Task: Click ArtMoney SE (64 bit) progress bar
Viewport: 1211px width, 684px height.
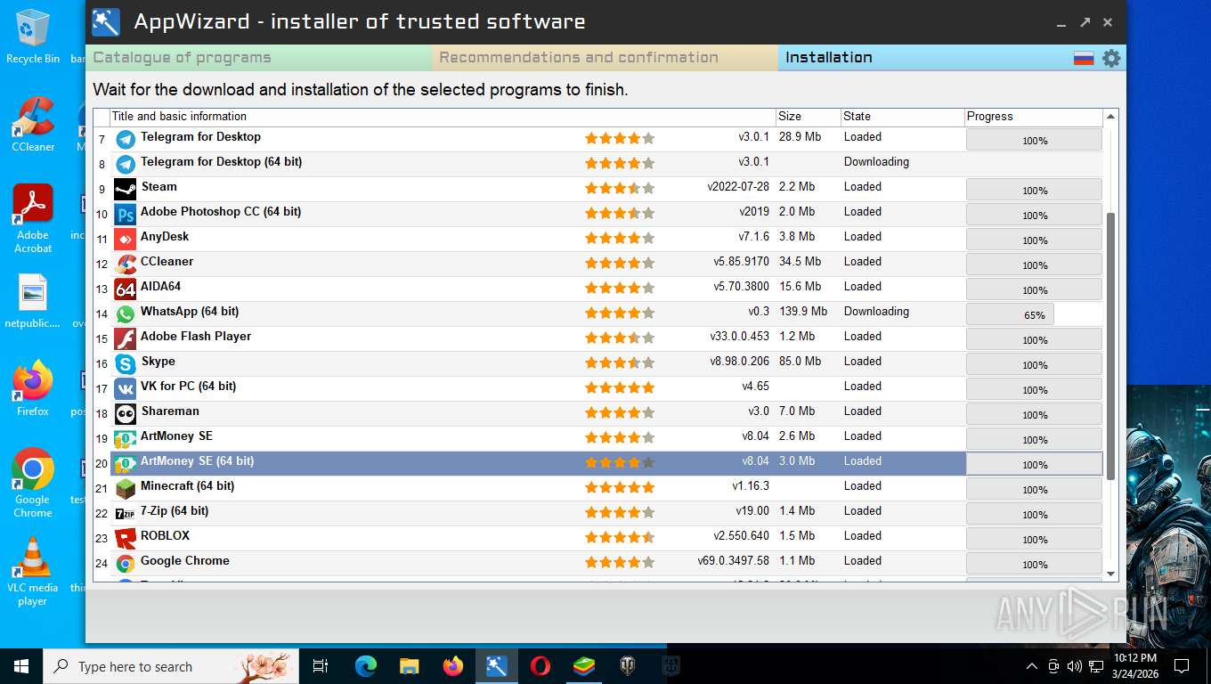Action: [x=1034, y=464]
